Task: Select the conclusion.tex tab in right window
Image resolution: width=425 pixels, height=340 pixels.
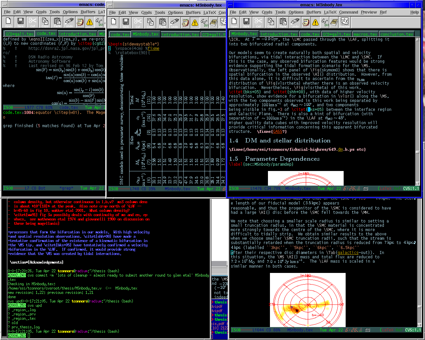Action: point(397,34)
